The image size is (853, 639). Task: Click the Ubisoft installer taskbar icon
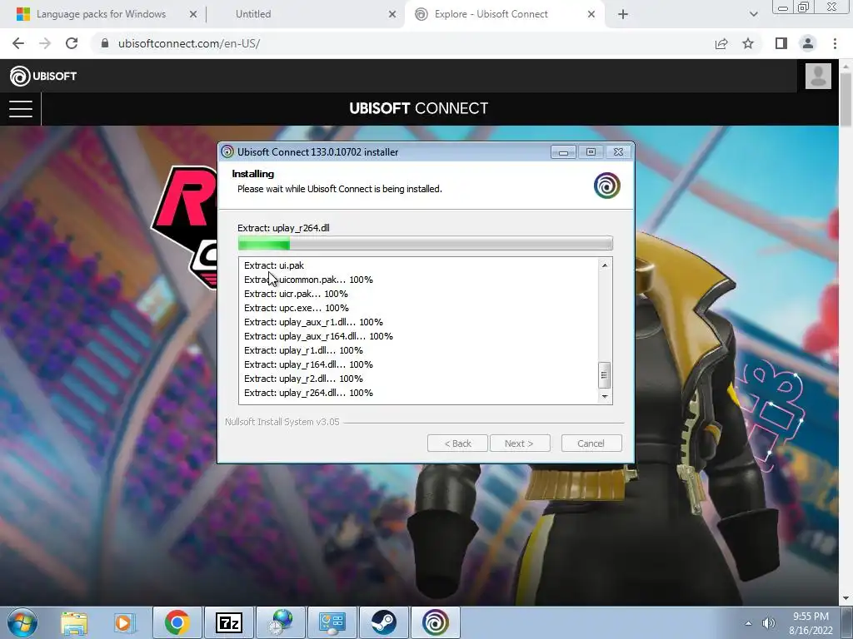435,622
